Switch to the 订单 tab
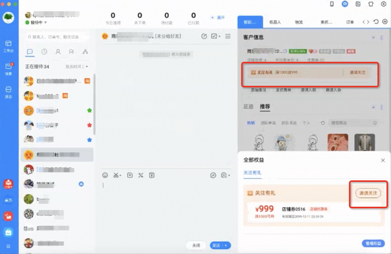 pos(350,22)
